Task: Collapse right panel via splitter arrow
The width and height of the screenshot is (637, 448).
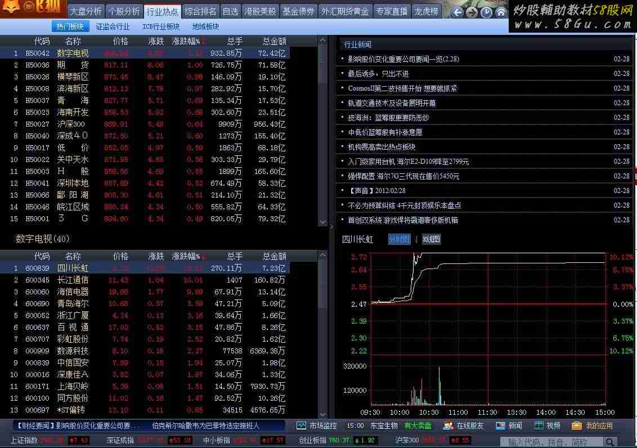Action: [x=331, y=227]
